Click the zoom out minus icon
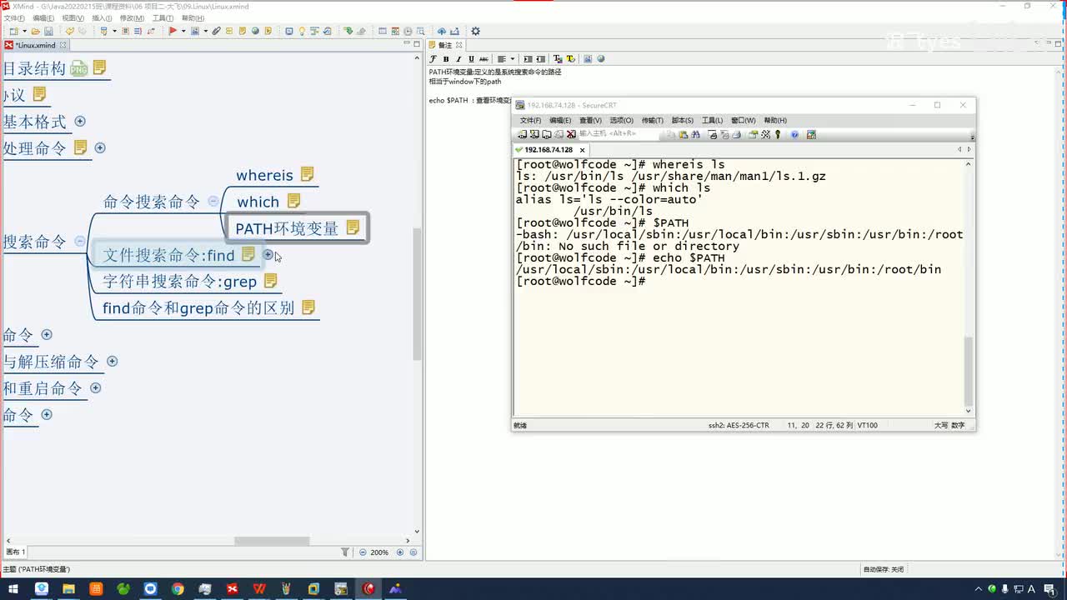This screenshot has height=600, width=1067. 363,552
